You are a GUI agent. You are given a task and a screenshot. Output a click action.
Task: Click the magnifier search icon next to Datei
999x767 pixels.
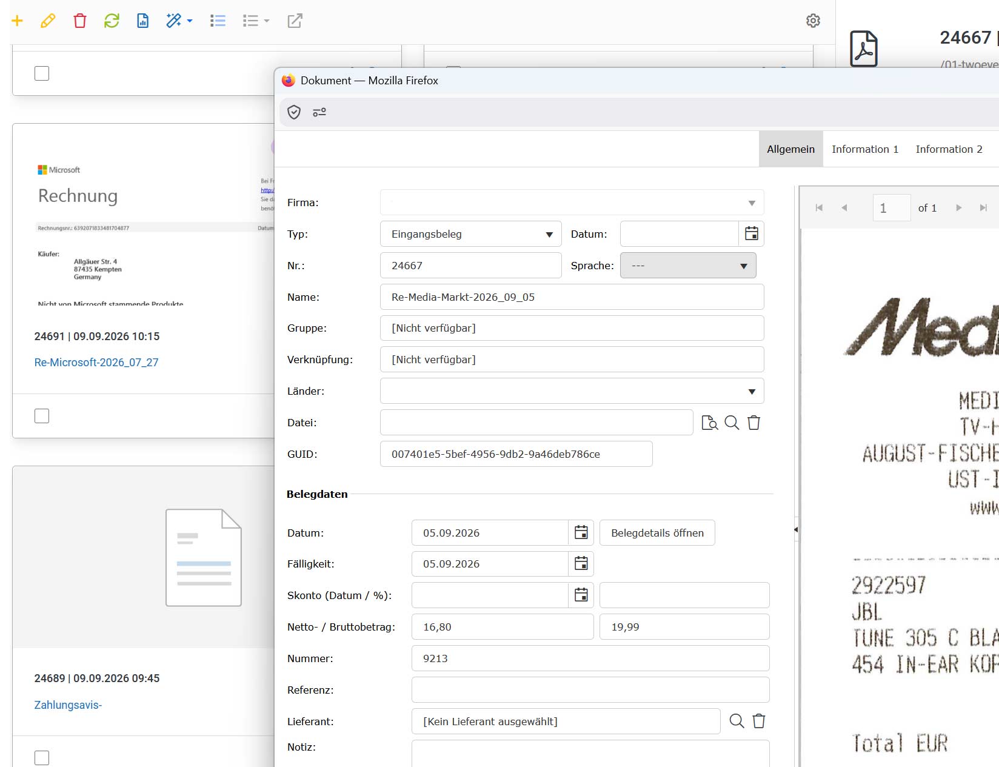(x=732, y=423)
